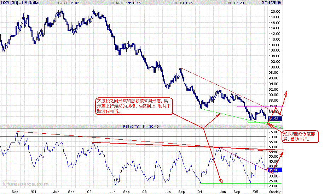Select the 108.00 price axis label
The image size is (324, 194).
(x=274, y=45)
